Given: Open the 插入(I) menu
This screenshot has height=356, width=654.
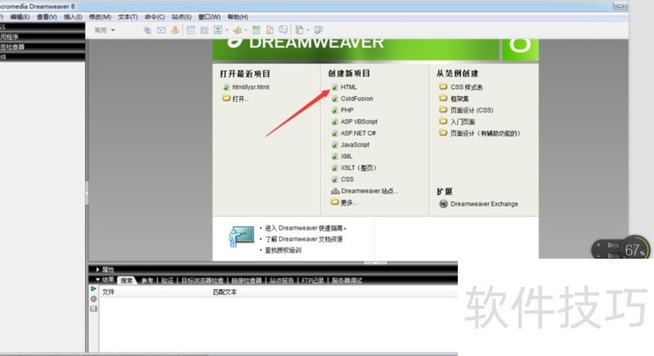Looking at the screenshot, I should coord(73,16).
